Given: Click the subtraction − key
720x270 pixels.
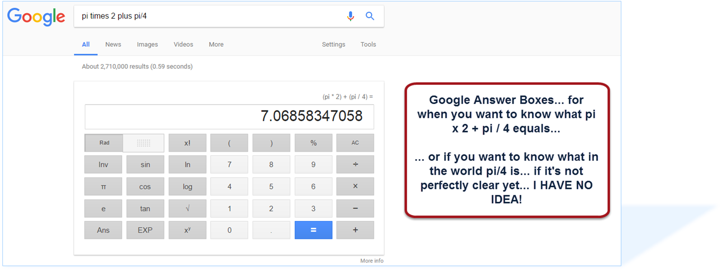Looking at the screenshot, I should (x=355, y=208).
